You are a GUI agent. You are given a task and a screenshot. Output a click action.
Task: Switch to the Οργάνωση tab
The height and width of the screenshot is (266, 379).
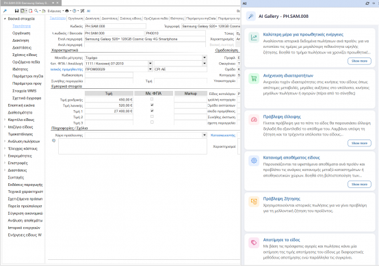(75, 18)
